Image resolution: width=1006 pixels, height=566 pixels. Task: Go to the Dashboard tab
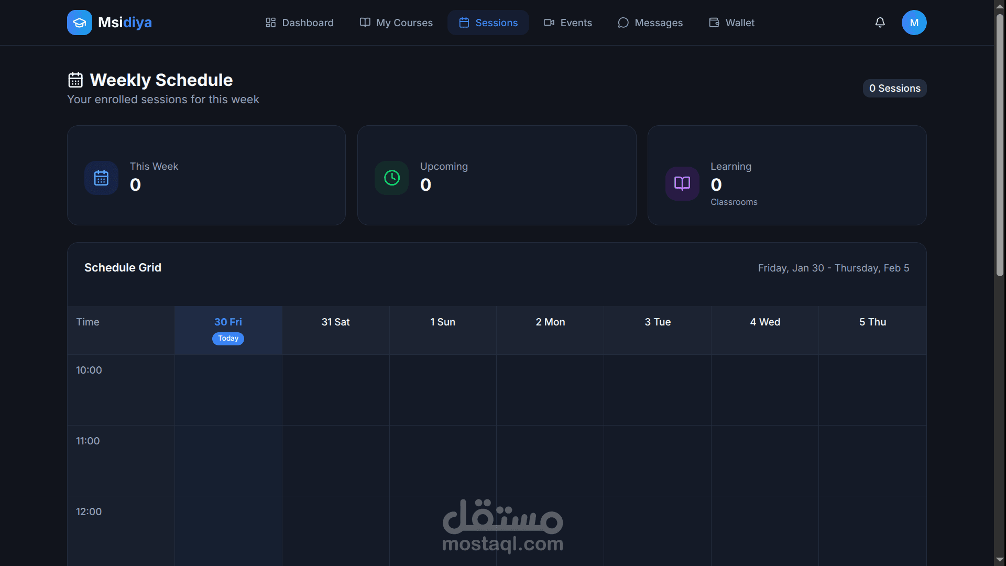coord(299,23)
